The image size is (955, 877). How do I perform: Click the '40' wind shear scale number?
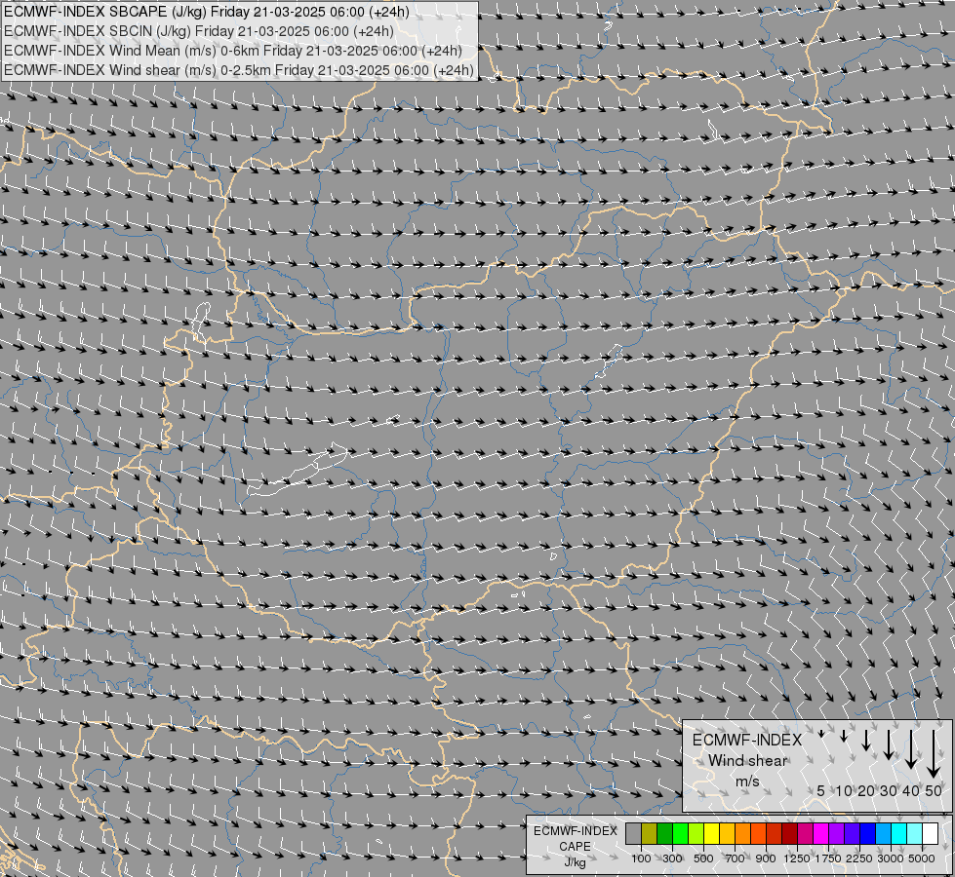[x=911, y=790]
